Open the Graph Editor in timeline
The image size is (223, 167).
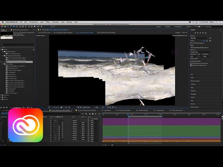[99, 114]
